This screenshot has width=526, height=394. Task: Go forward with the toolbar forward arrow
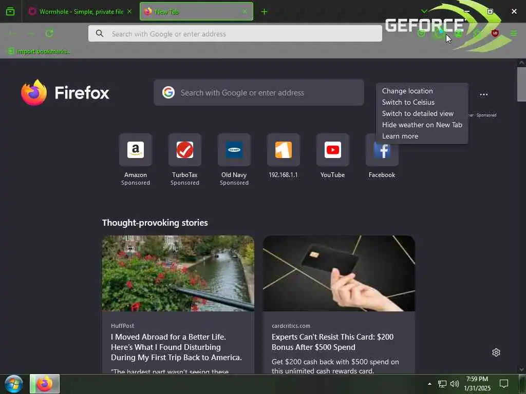(30, 33)
